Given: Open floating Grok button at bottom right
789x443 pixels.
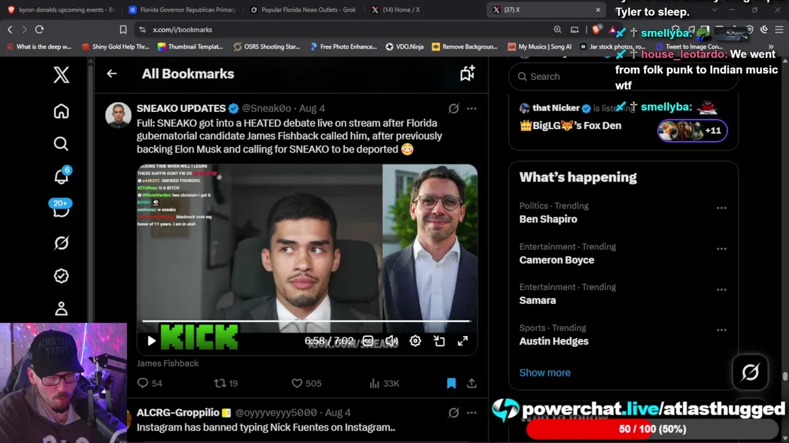Looking at the screenshot, I should pos(750,372).
